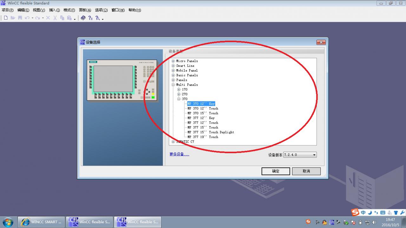The image size is (406, 228).
Task: Open the help book icon in toolbar
Action: pyautogui.click(x=83, y=18)
